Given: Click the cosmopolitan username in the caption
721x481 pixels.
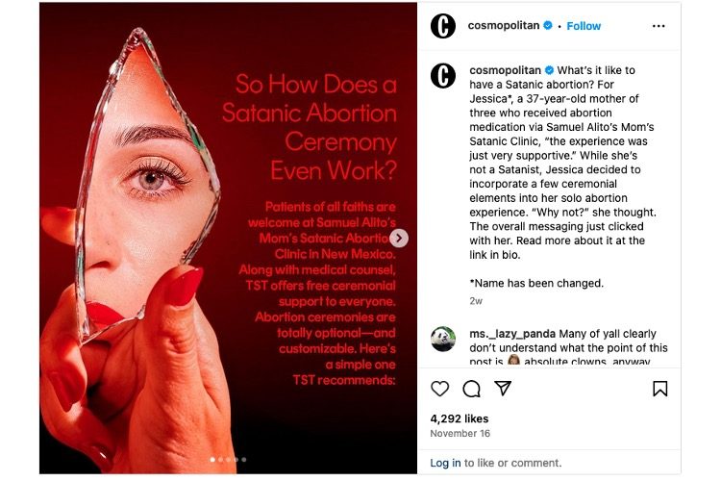Looking at the screenshot, I should [x=505, y=70].
